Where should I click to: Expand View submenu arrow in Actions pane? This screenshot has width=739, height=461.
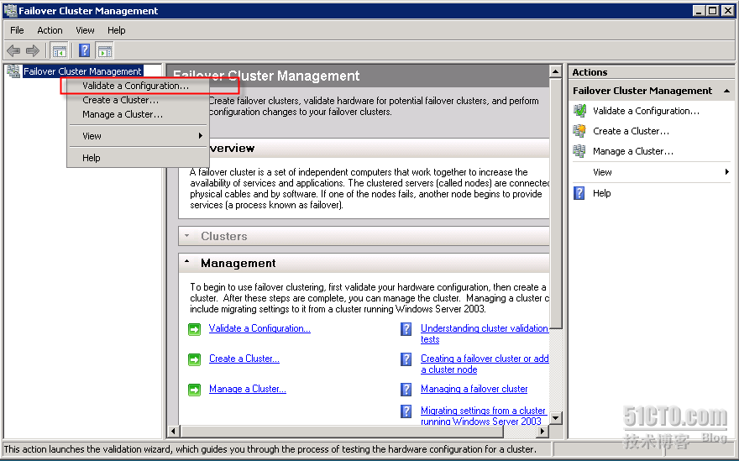coord(726,172)
